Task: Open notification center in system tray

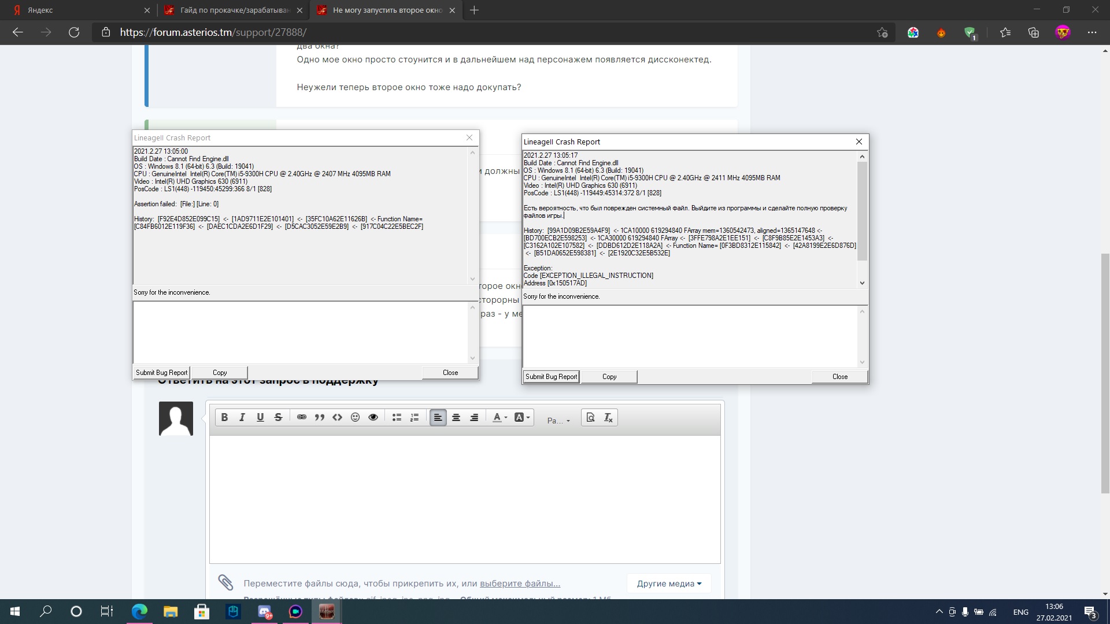Action: (1091, 612)
